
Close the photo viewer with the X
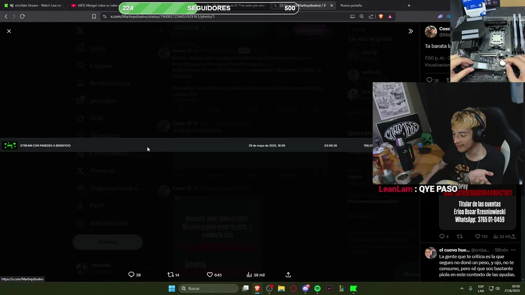point(9,31)
